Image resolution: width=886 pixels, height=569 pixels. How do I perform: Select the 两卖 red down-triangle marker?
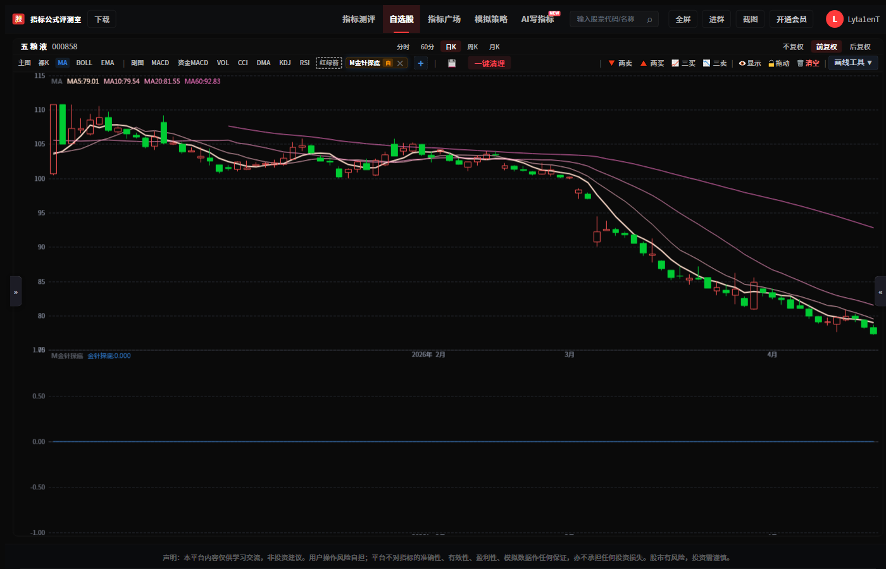pos(620,63)
